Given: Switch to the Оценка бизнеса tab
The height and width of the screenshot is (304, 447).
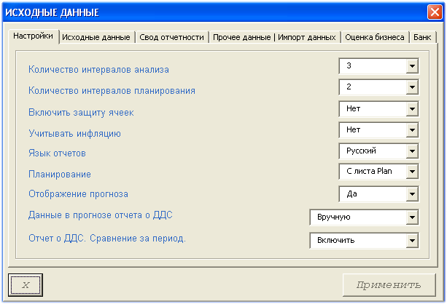Looking at the screenshot, I should click(x=375, y=37).
